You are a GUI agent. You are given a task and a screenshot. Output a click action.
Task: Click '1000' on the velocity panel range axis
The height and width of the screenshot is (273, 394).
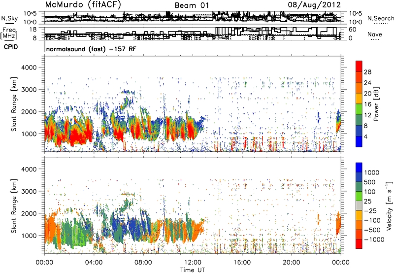tap(29, 236)
